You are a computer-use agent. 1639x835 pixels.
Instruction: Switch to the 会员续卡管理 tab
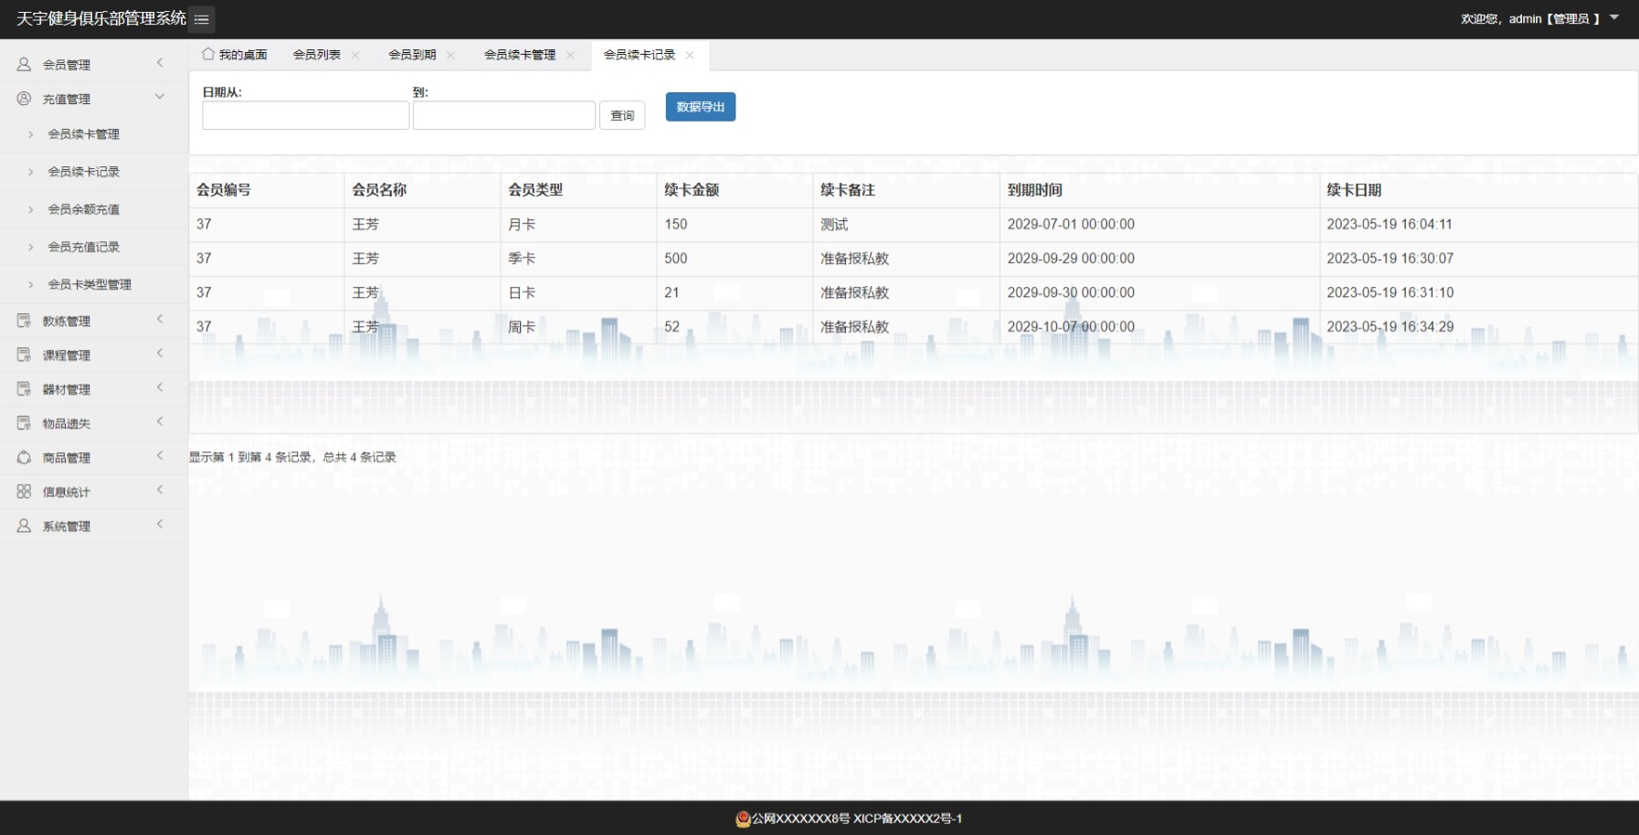pyautogui.click(x=520, y=55)
